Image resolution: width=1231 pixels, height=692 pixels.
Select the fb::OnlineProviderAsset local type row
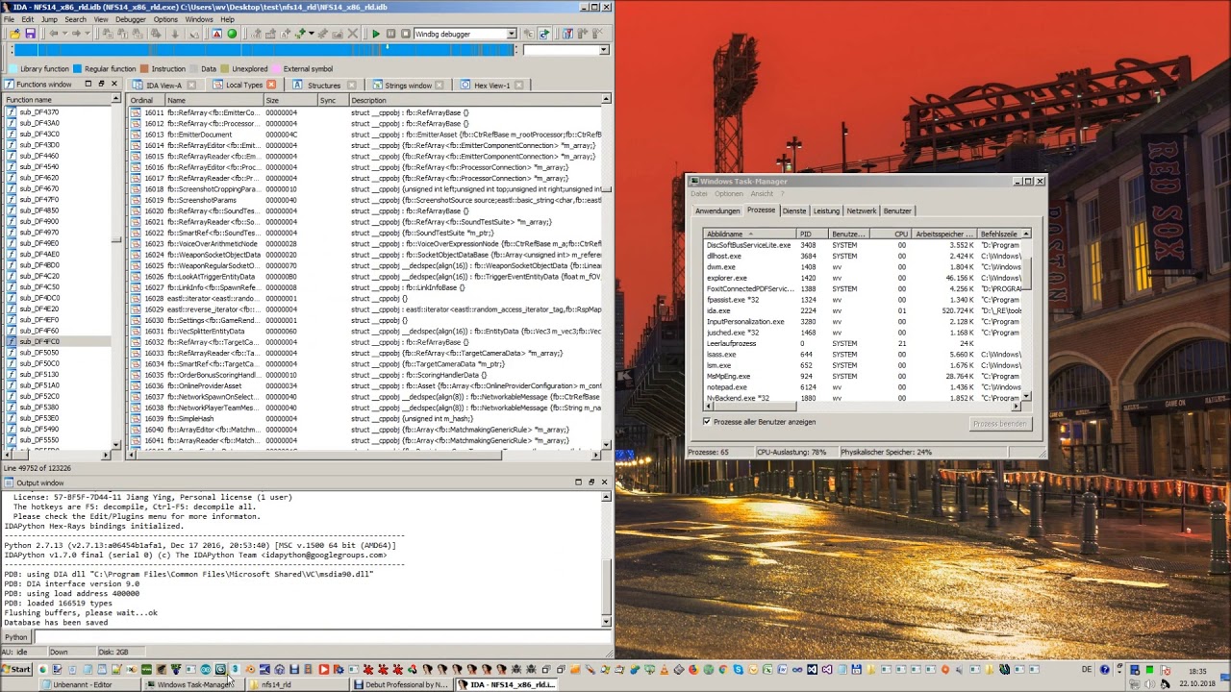365,386
